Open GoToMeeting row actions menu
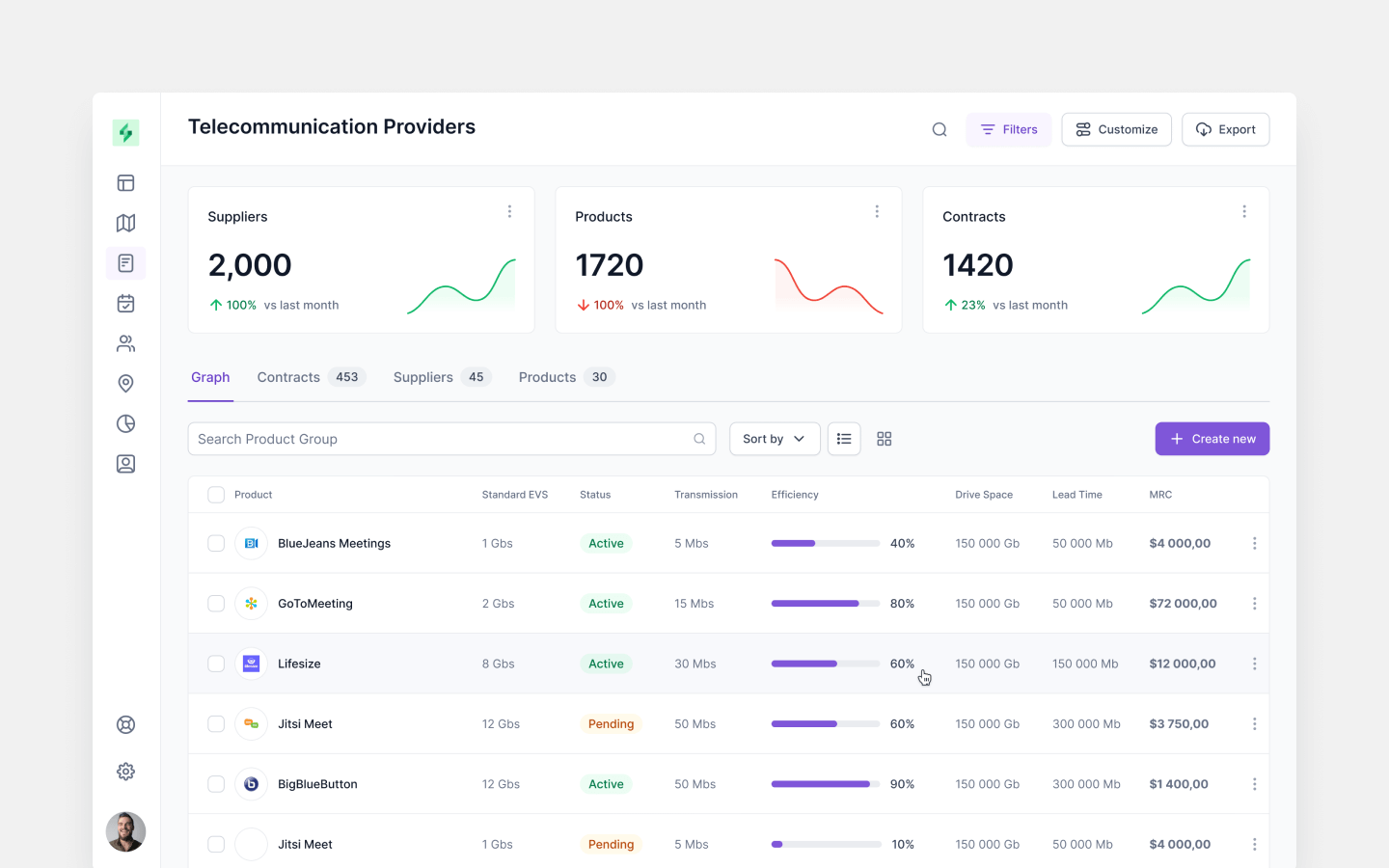 (x=1254, y=604)
